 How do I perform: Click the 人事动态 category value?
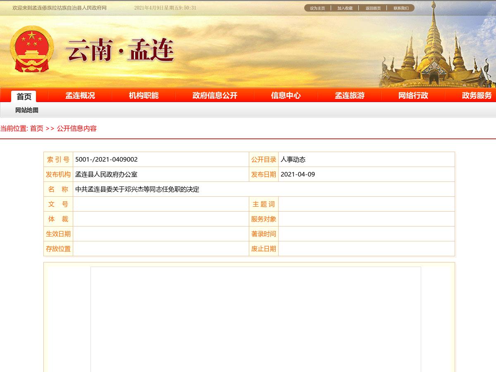pyautogui.click(x=293, y=160)
